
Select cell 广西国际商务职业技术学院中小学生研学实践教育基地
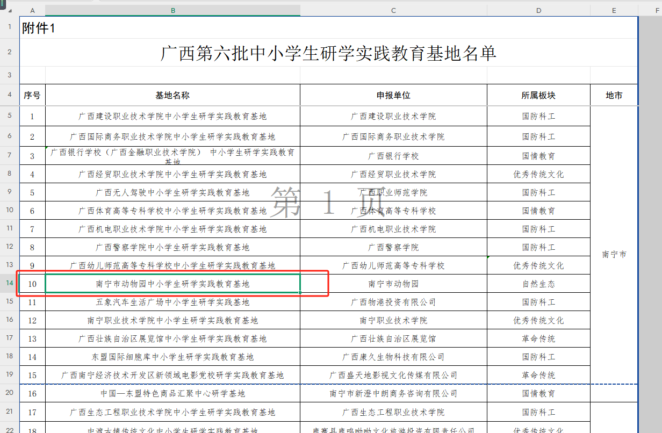(172, 136)
